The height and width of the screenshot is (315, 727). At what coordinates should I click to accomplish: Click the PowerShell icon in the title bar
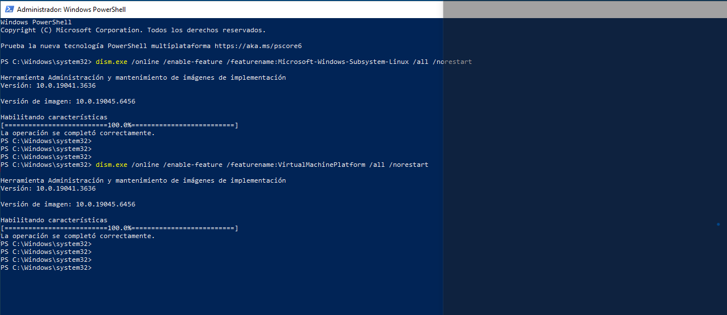[10, 9]
